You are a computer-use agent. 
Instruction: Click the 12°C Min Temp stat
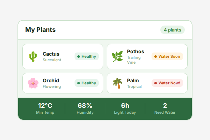tap(45, 108)
